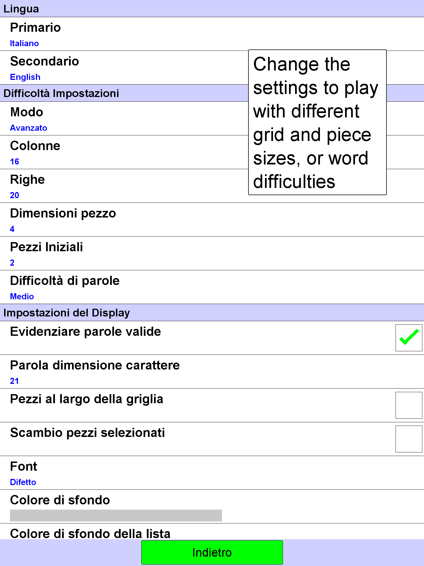Open the Colonne value 16 setting
Viewport: 424px width, 566px height.
(124, 152)
